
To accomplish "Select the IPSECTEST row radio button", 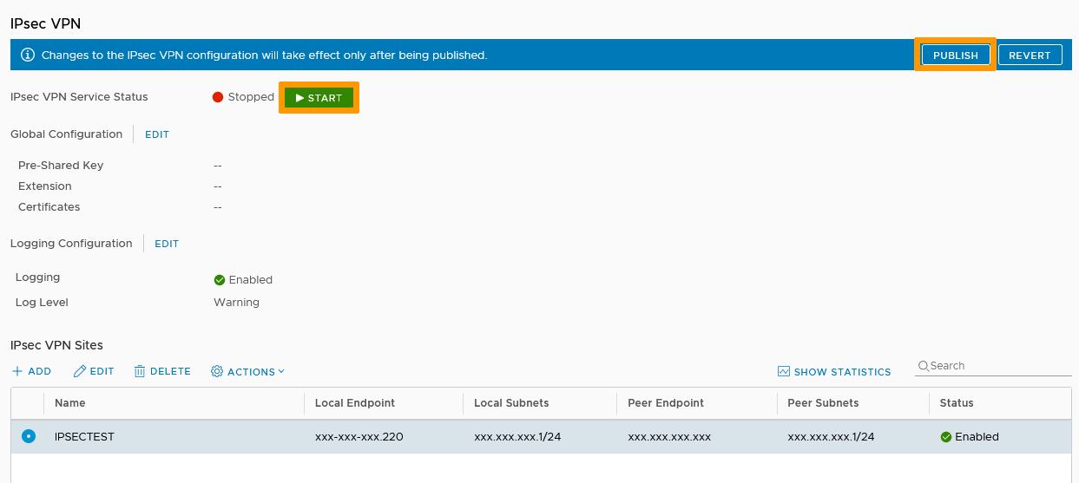I will [x=29, y=437].
